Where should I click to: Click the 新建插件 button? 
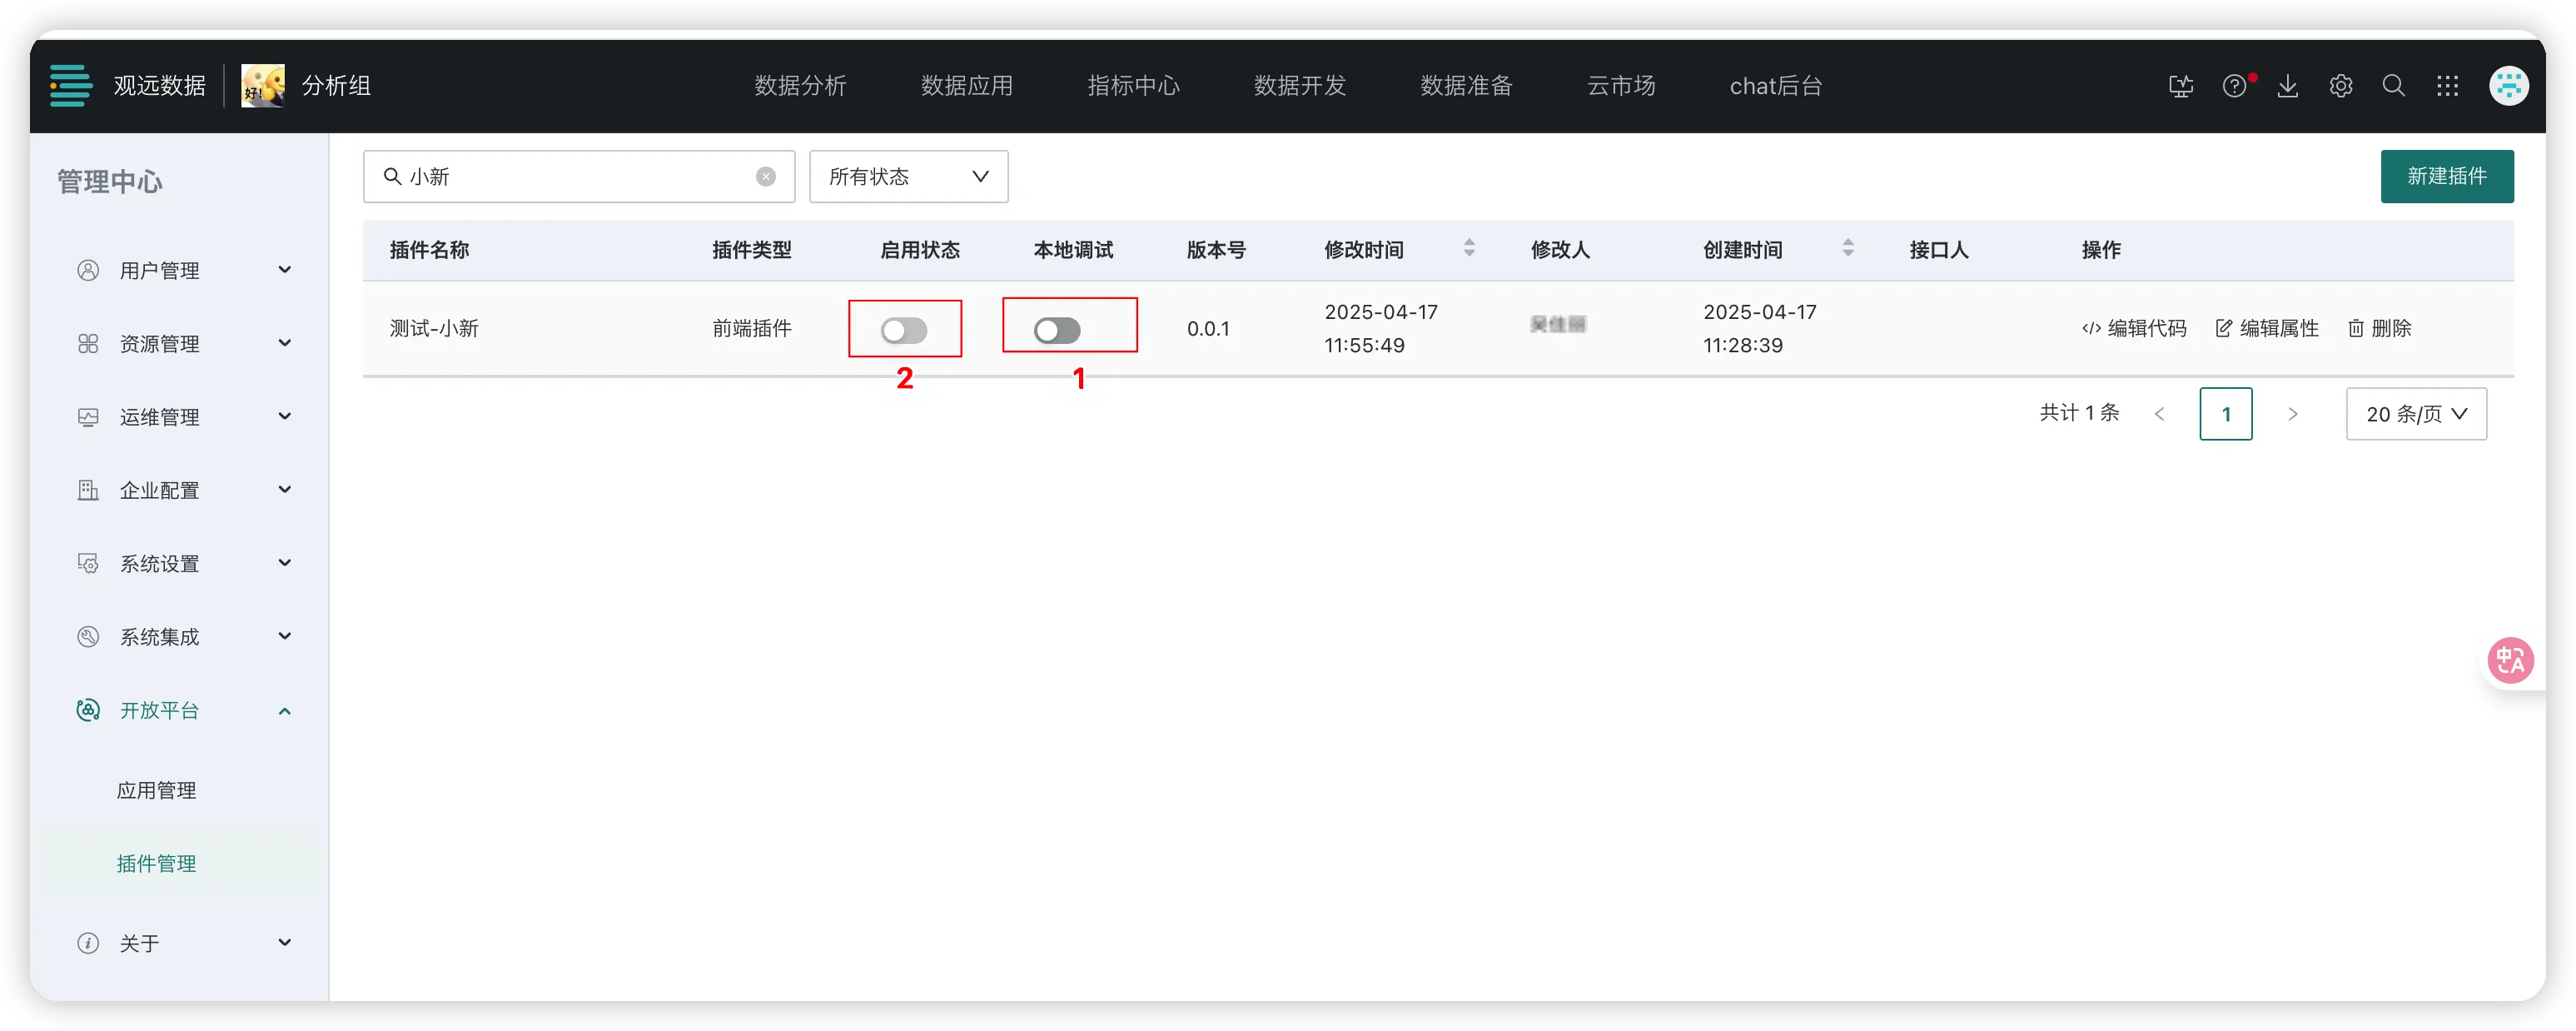pos(2446,177)
